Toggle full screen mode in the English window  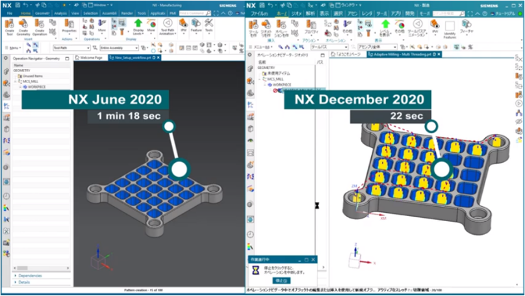tap(216, 13)
